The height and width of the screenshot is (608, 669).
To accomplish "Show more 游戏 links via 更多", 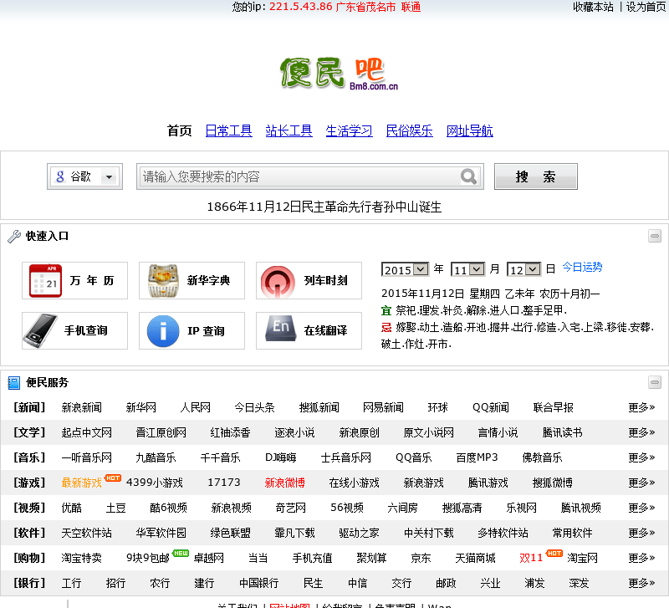I will (x=641, y=483).
